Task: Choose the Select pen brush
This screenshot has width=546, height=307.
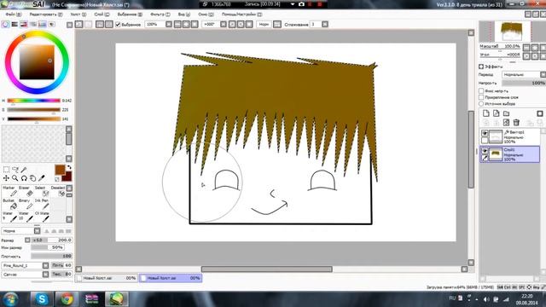Action: [x=42, y=191]
